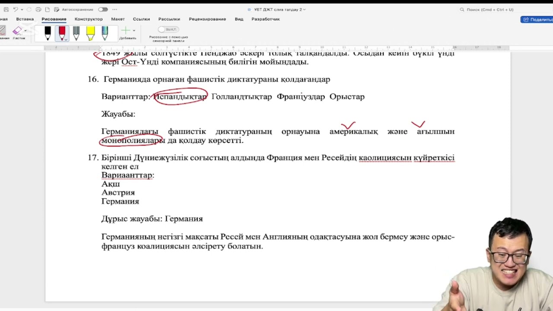Viewport: 553px width, 311px height.
Task: Select the Рисование ribbon tab
Action: pos(54,19)
